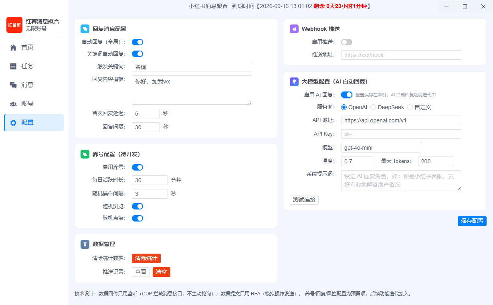Turn off the 随机点赞 toggle
This screenshot has height=305, width=493.
137,218
